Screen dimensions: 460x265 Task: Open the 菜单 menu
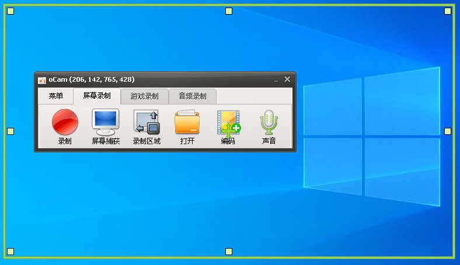coord(55,96)
